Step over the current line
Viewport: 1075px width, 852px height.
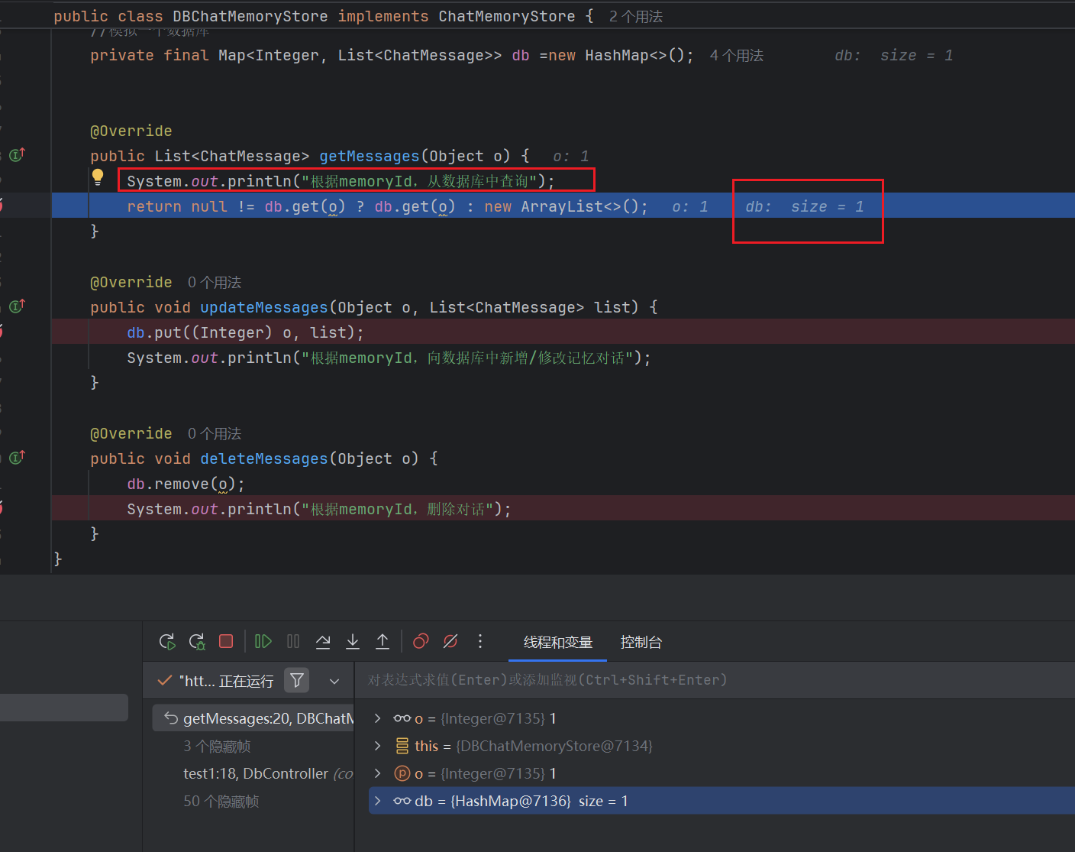point(323,641)
